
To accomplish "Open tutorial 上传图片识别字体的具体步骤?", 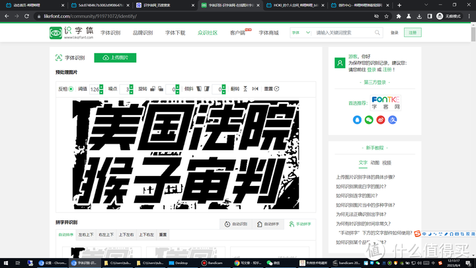I will pos(365,177).
